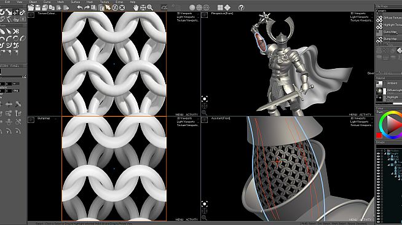Viewport: 402px width, 225px height.
Task: Open the Extras menu
Action: 119,2
